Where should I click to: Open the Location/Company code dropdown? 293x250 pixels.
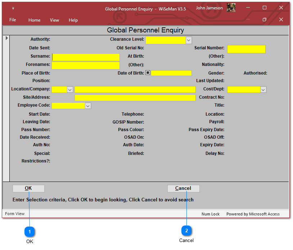[70, 90]
